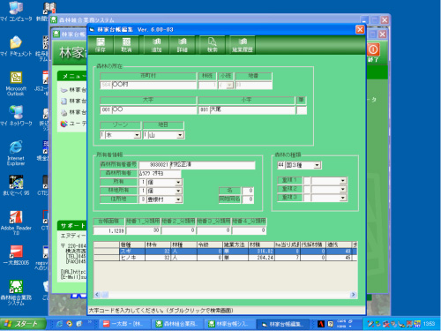Open the 施業履歴 history toolbar icon

pos(243,45)
